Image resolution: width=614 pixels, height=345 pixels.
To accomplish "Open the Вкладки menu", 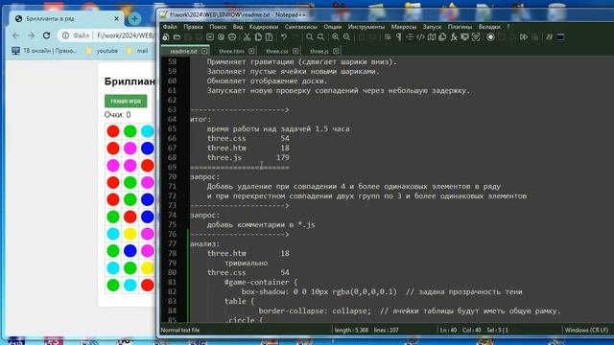I will coord(489,27).
